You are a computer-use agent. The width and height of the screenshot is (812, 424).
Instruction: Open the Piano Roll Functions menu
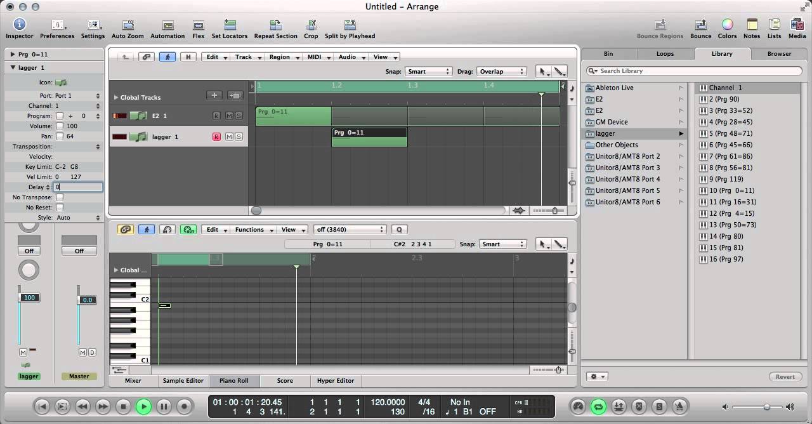(x=254, y=230)
